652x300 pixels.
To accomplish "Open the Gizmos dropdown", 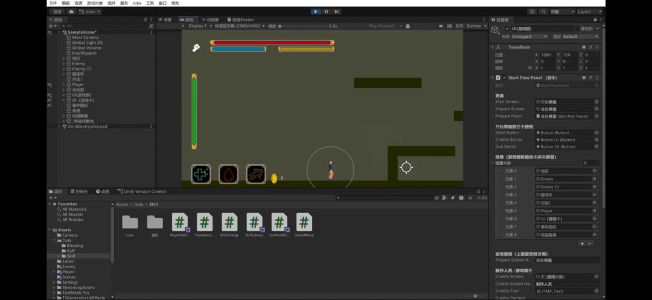I will 476,26.
